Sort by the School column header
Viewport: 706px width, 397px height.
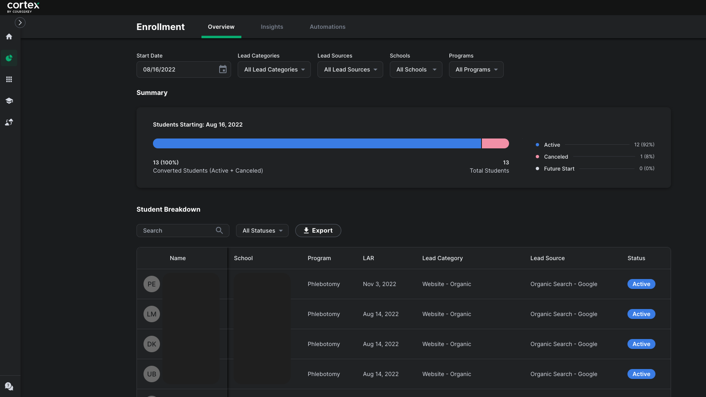point(243,258)
